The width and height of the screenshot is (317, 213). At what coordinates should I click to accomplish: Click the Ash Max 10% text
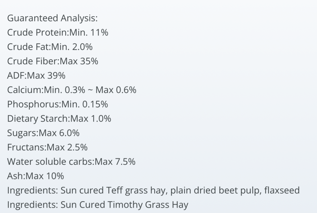coord(36,176)
